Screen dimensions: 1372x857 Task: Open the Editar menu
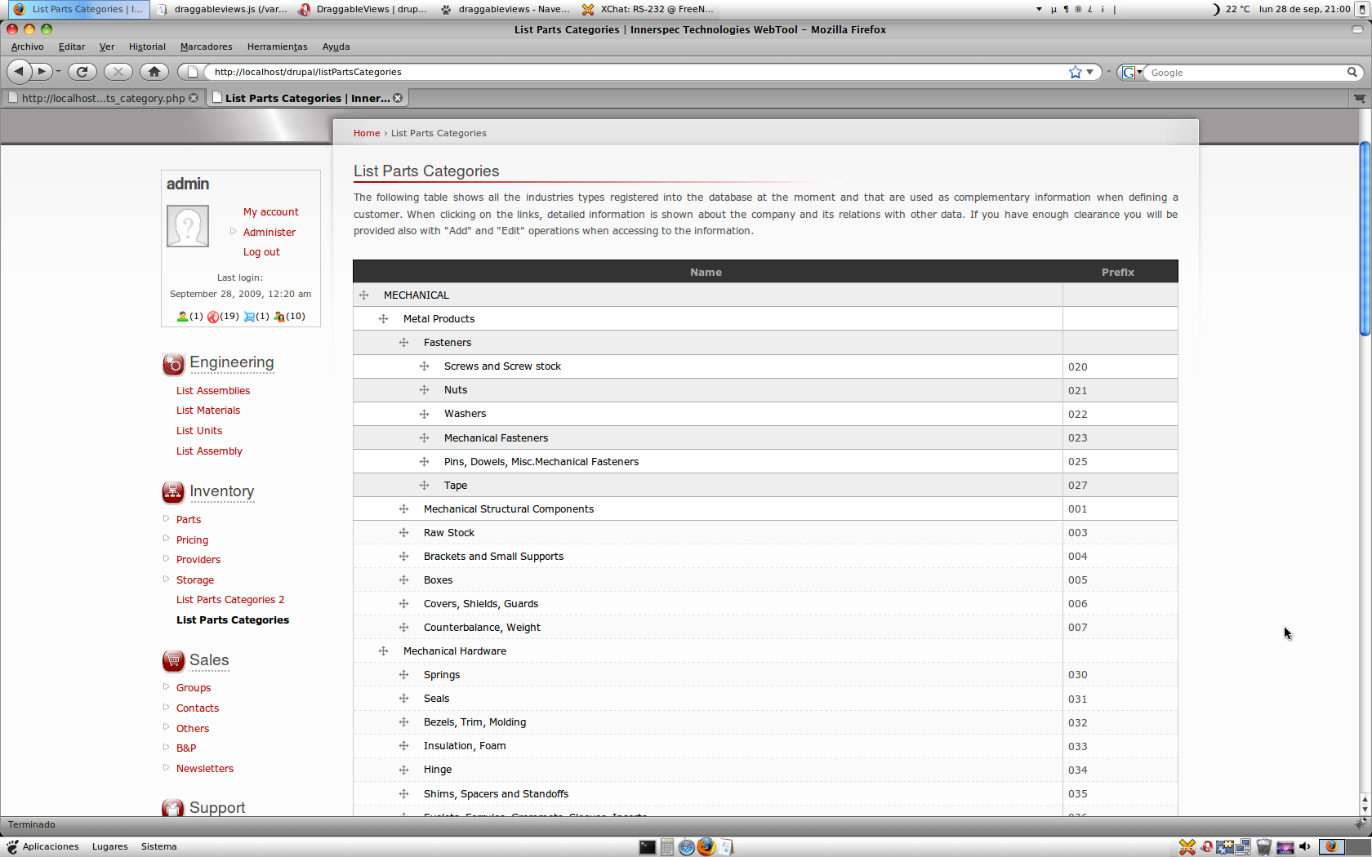[x=72, y=47]
